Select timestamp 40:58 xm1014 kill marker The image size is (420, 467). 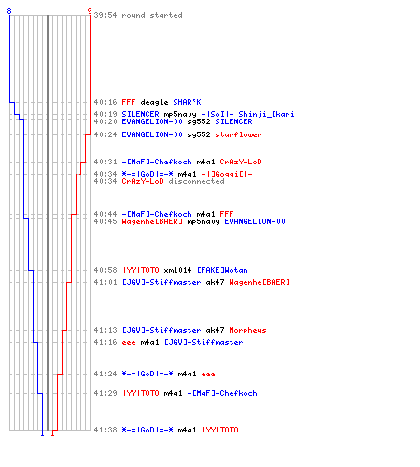pyautogui.click(x=105, y=270)
